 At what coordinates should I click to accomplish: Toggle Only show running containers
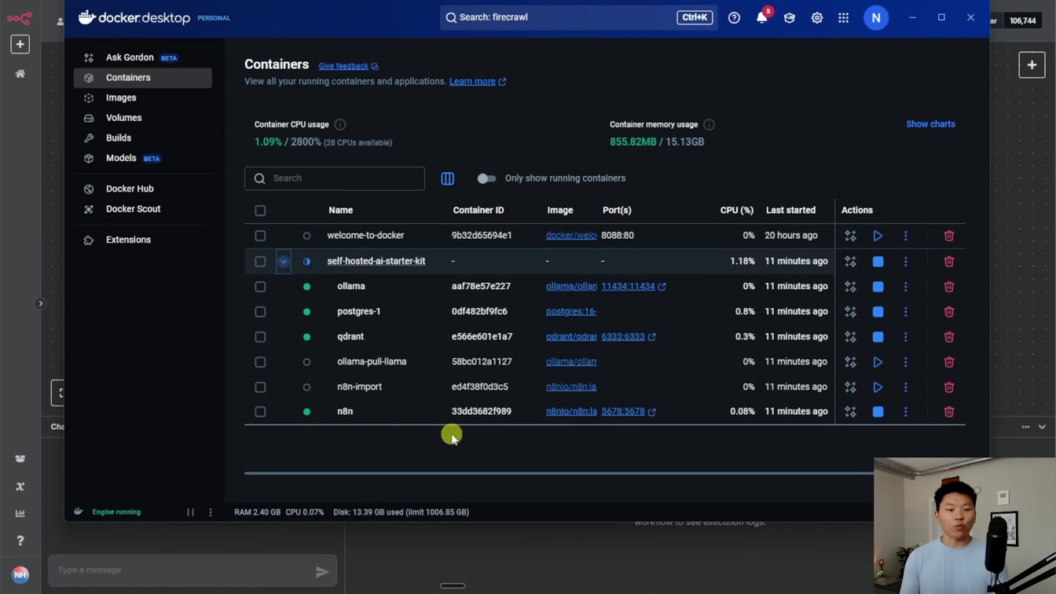(x=486, y=178)
